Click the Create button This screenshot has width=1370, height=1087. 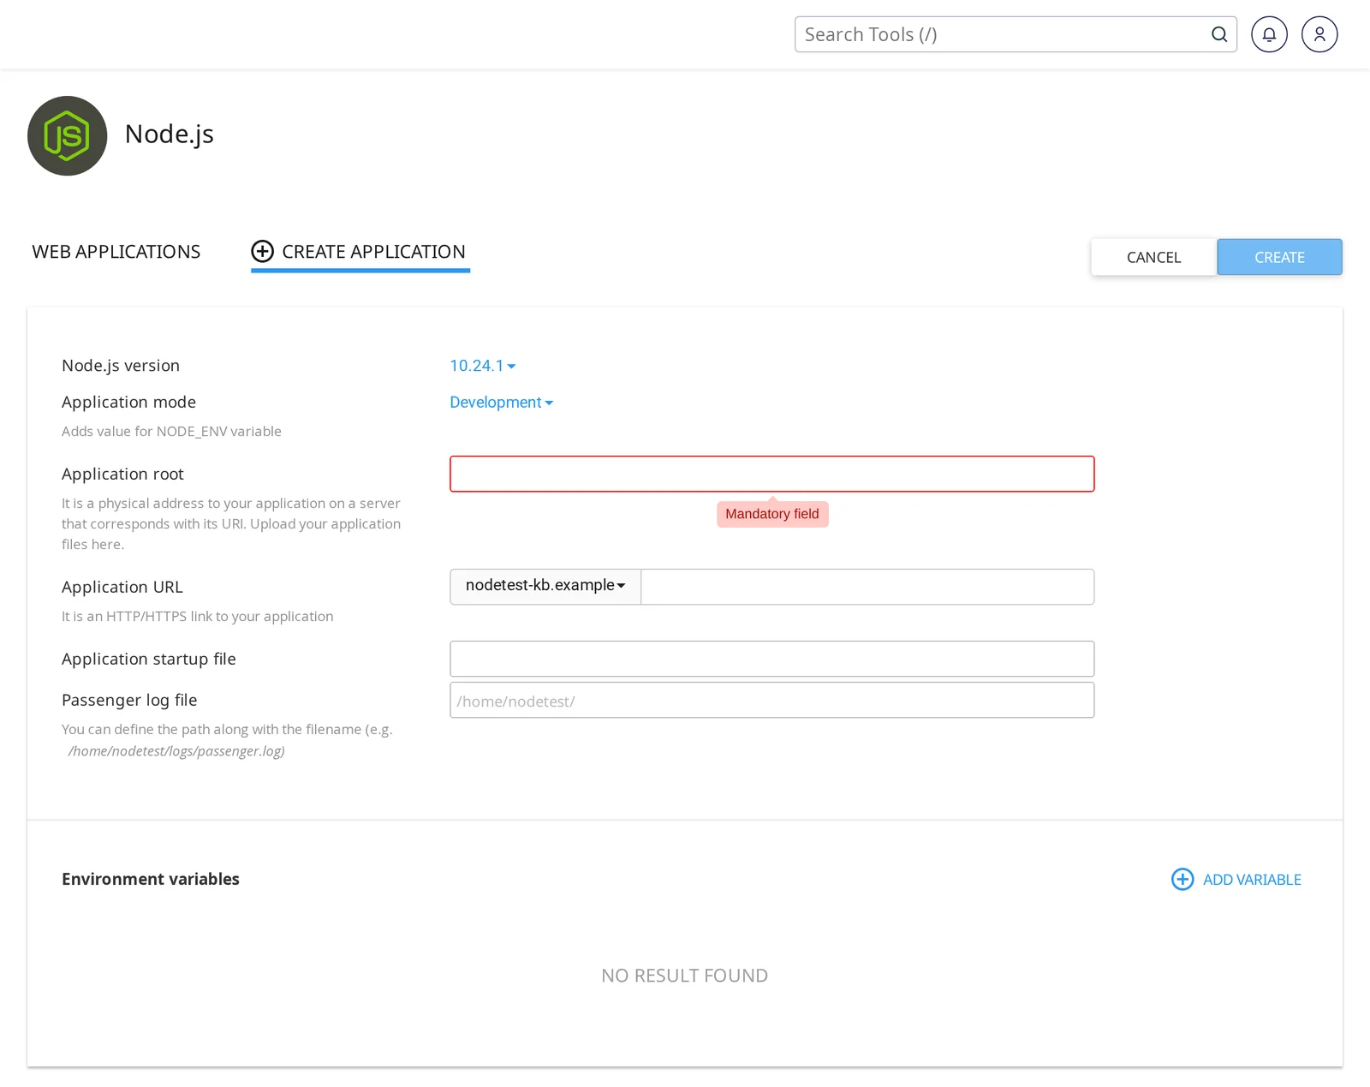(x=1279, y=257)
